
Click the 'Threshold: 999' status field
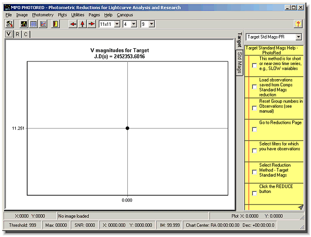point(23,225)
